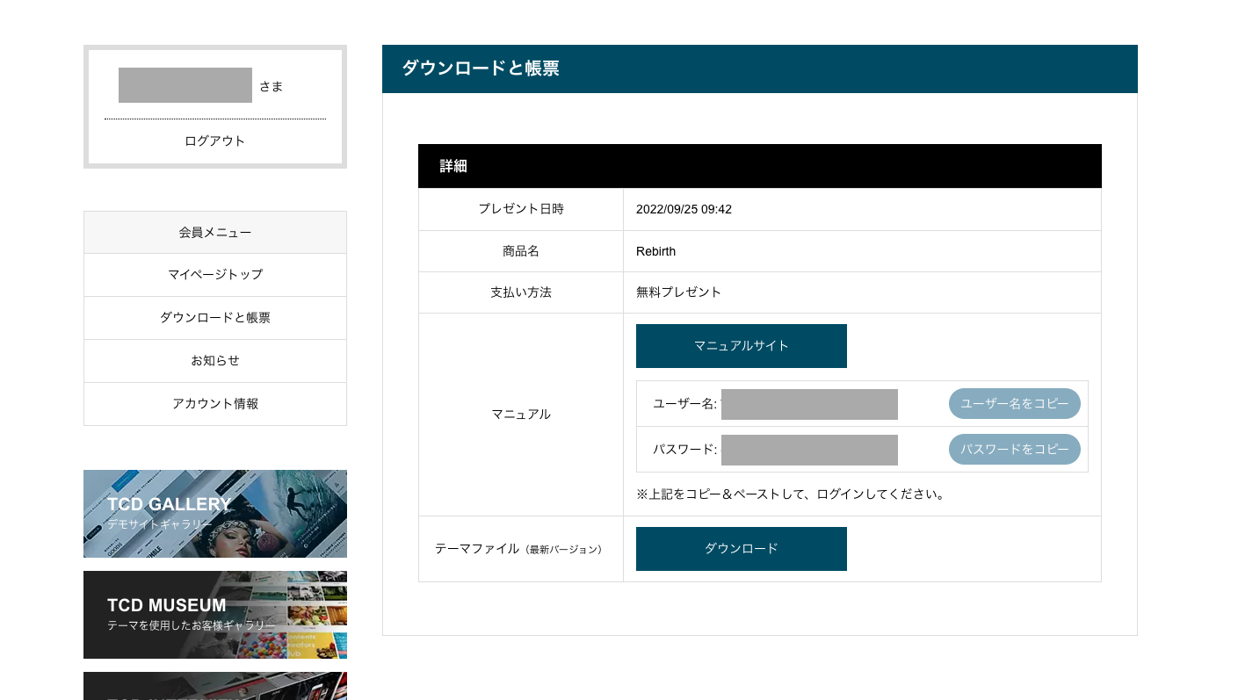Click the redacted password field
Screen dimensions: 1238x700
(x=809, y=450)
